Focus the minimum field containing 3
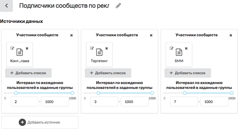 (104, 101)
